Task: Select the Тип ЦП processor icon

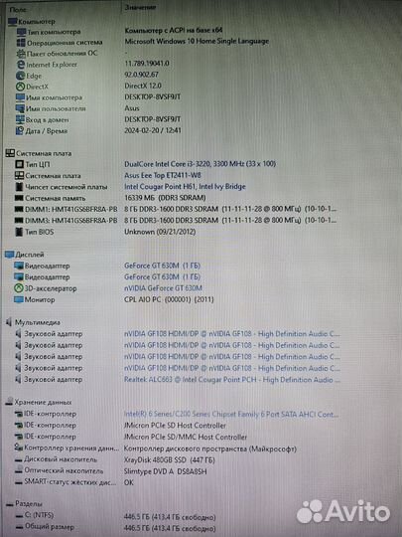Action: 19,164
